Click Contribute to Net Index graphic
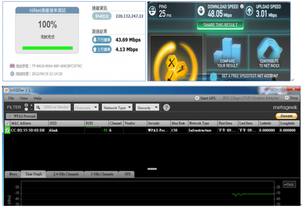Viewport: 302px width, 207px height. [x=269, y=53]
